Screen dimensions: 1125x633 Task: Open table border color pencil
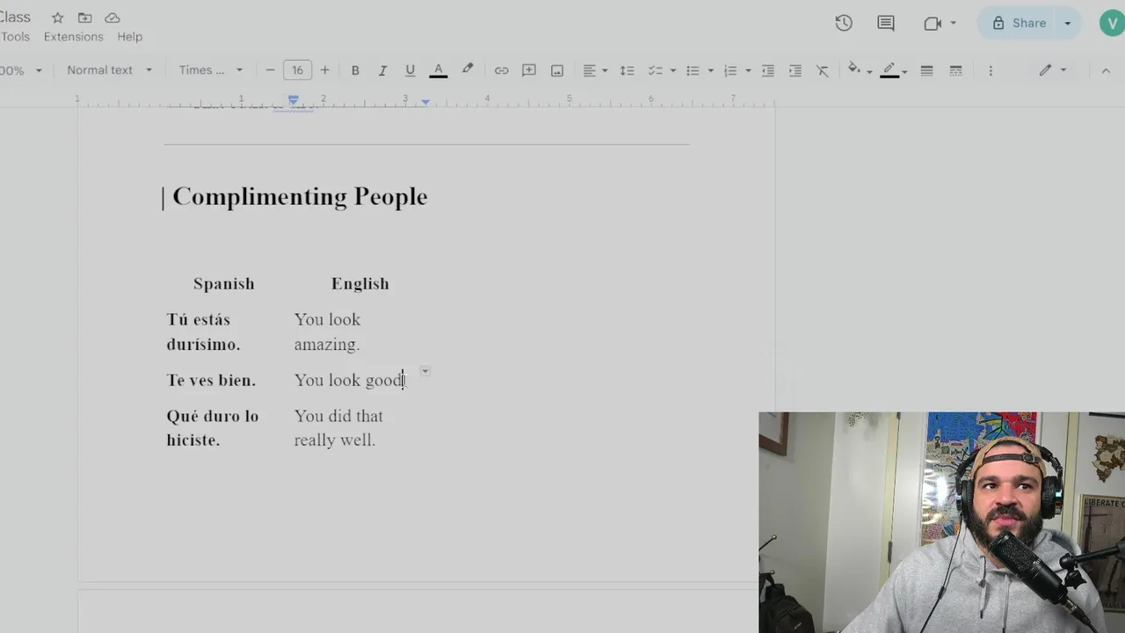[894, 70]
